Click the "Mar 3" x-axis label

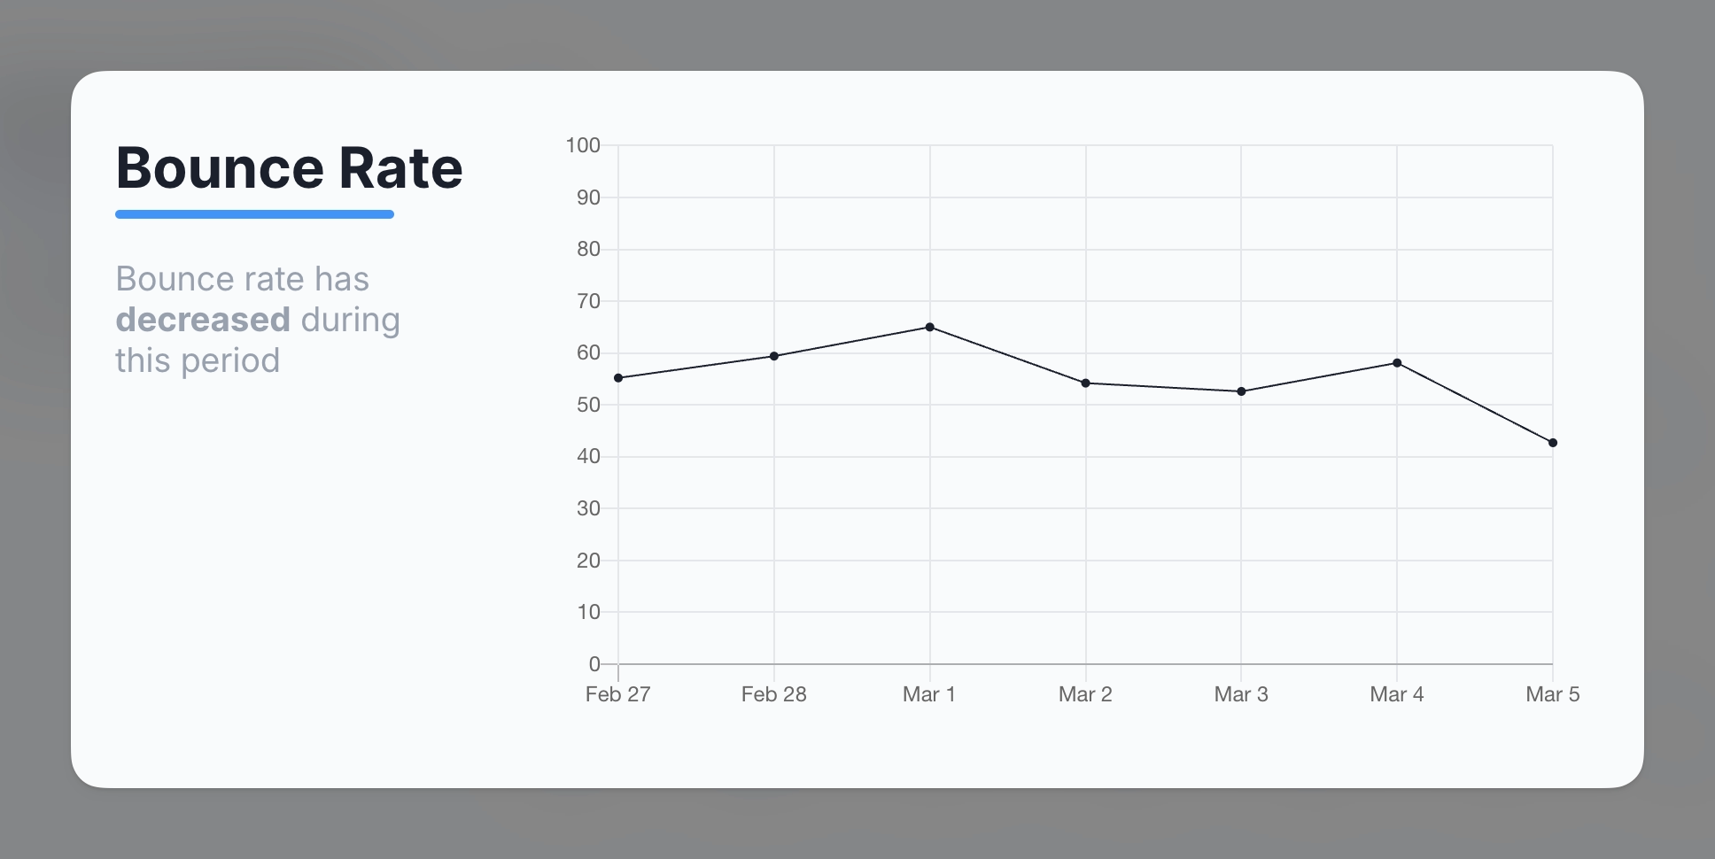coord(1241,694)
